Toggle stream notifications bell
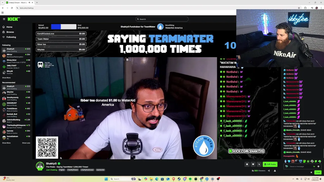Image resolution: width=324 pixels, height=182 pixels. click(247, 164)
